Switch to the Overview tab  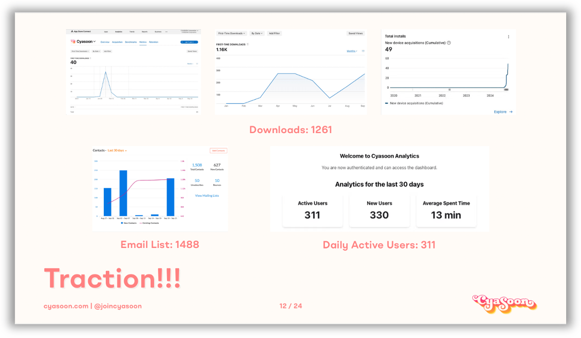105,42
